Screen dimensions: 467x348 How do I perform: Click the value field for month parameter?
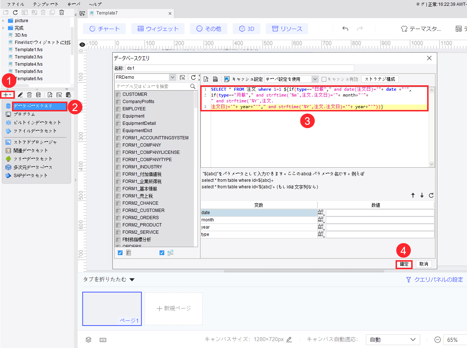(x=380, y=220)
